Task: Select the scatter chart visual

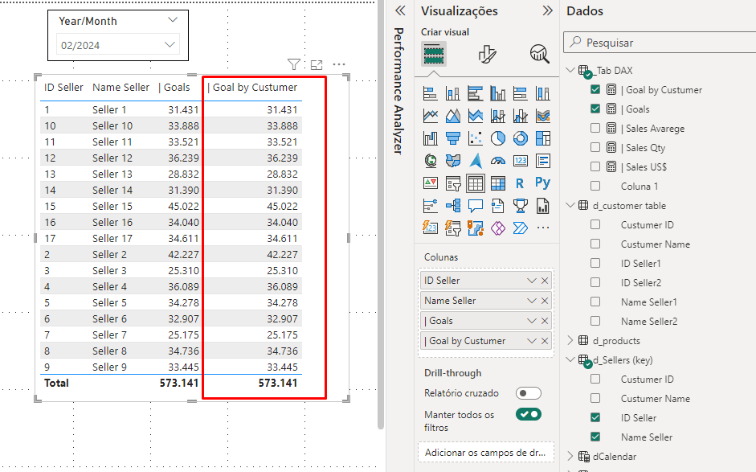Action: coord(476,138)
